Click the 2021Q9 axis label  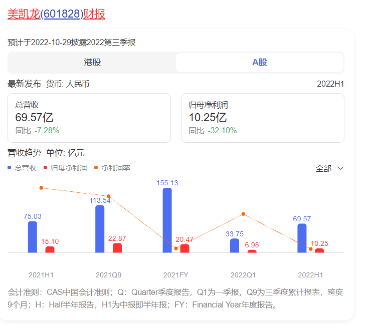point(108,275)
